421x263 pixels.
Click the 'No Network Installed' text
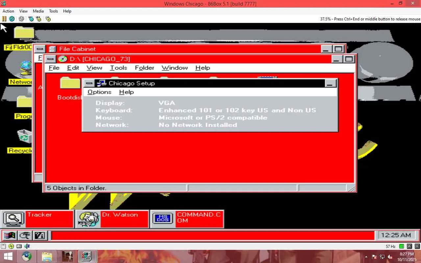tap(198, 125)
